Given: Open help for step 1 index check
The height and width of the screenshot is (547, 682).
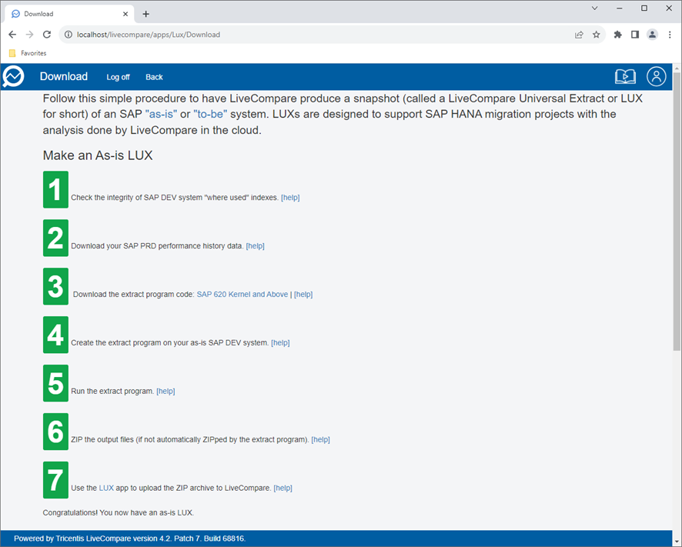Looking at the screenshot, I should [290, 198].
